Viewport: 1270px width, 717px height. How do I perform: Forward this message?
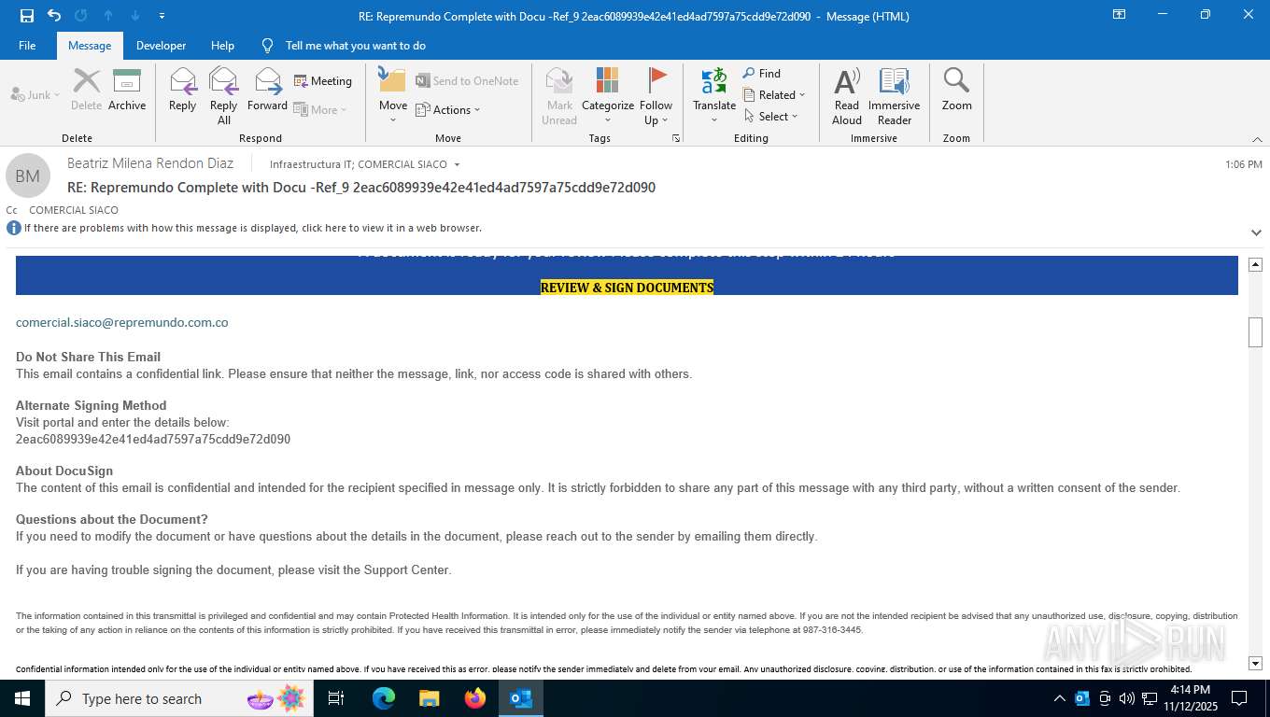pos(267,91)
